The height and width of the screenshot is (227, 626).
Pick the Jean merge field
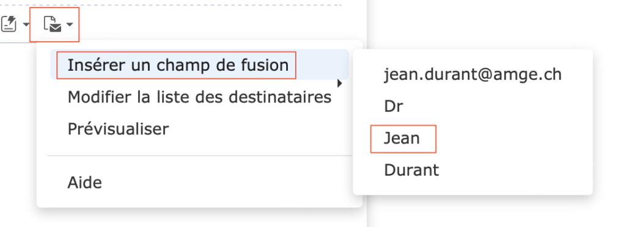[x=402, y=139]
